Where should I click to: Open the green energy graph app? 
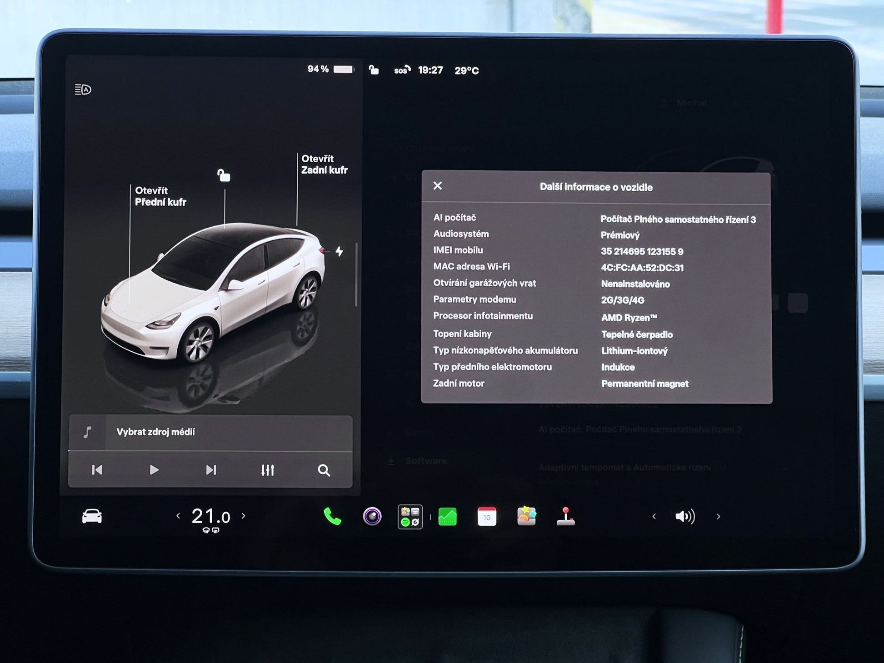point(447,517)
